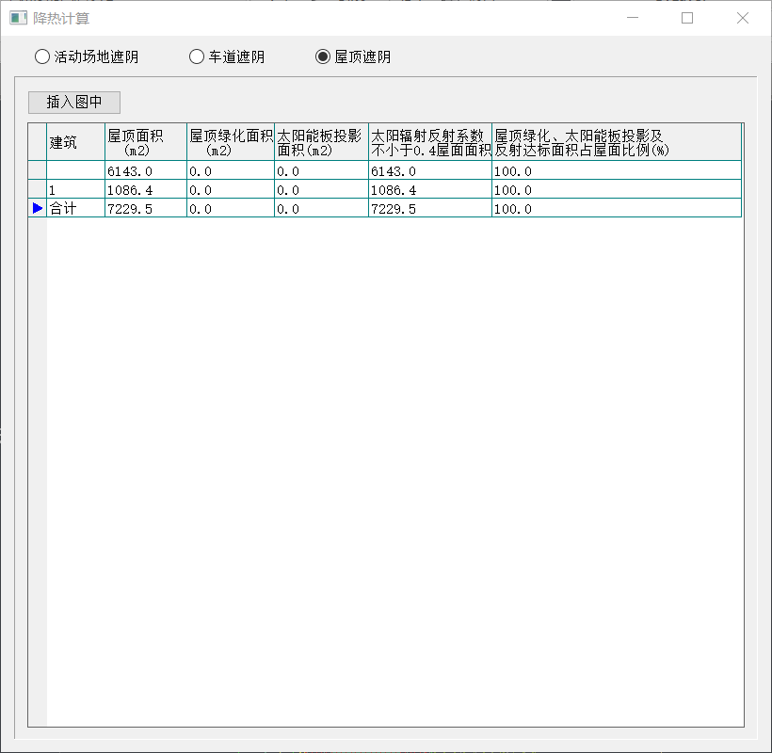772x753 pixels.
Task: Select building cell labeled 1
Action: tap(75, 190)
